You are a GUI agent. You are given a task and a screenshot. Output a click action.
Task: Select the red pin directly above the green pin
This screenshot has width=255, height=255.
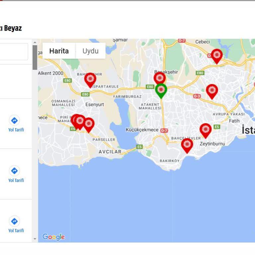[x=159, y=78]
